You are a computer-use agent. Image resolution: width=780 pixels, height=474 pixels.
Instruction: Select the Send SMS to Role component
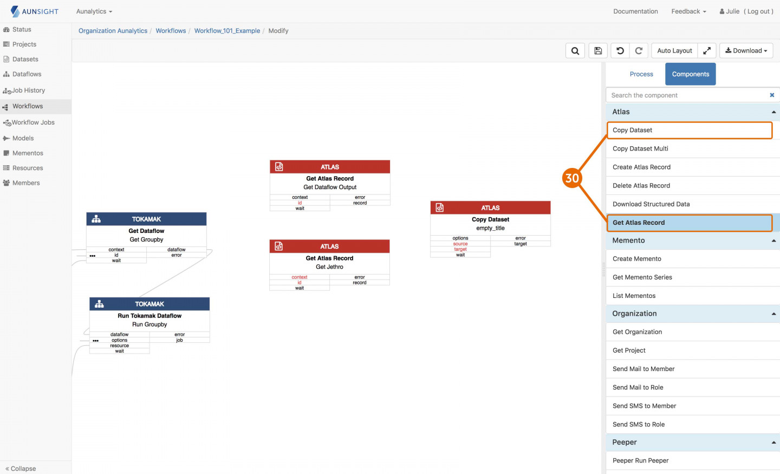coord(693,425)
